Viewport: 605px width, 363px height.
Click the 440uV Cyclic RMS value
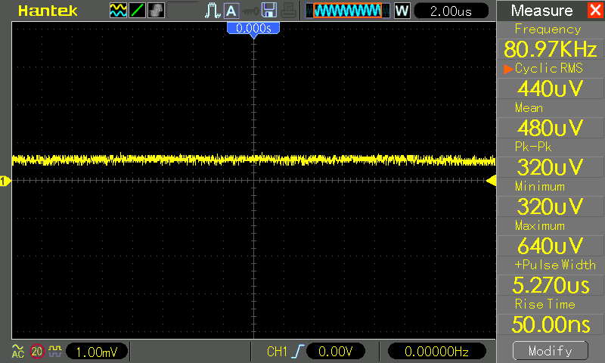pyautogui.click(x=551, y=88)
